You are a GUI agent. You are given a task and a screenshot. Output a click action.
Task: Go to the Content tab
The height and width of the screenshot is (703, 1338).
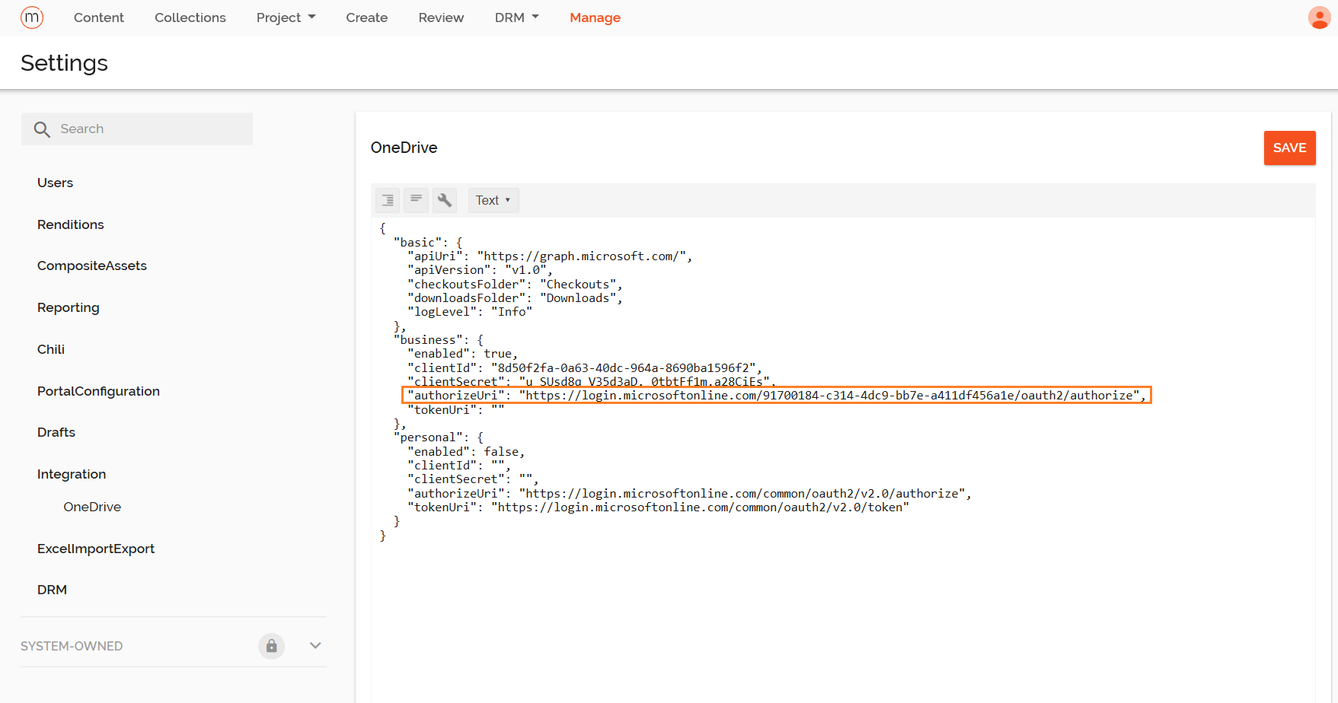click(99, 17)
